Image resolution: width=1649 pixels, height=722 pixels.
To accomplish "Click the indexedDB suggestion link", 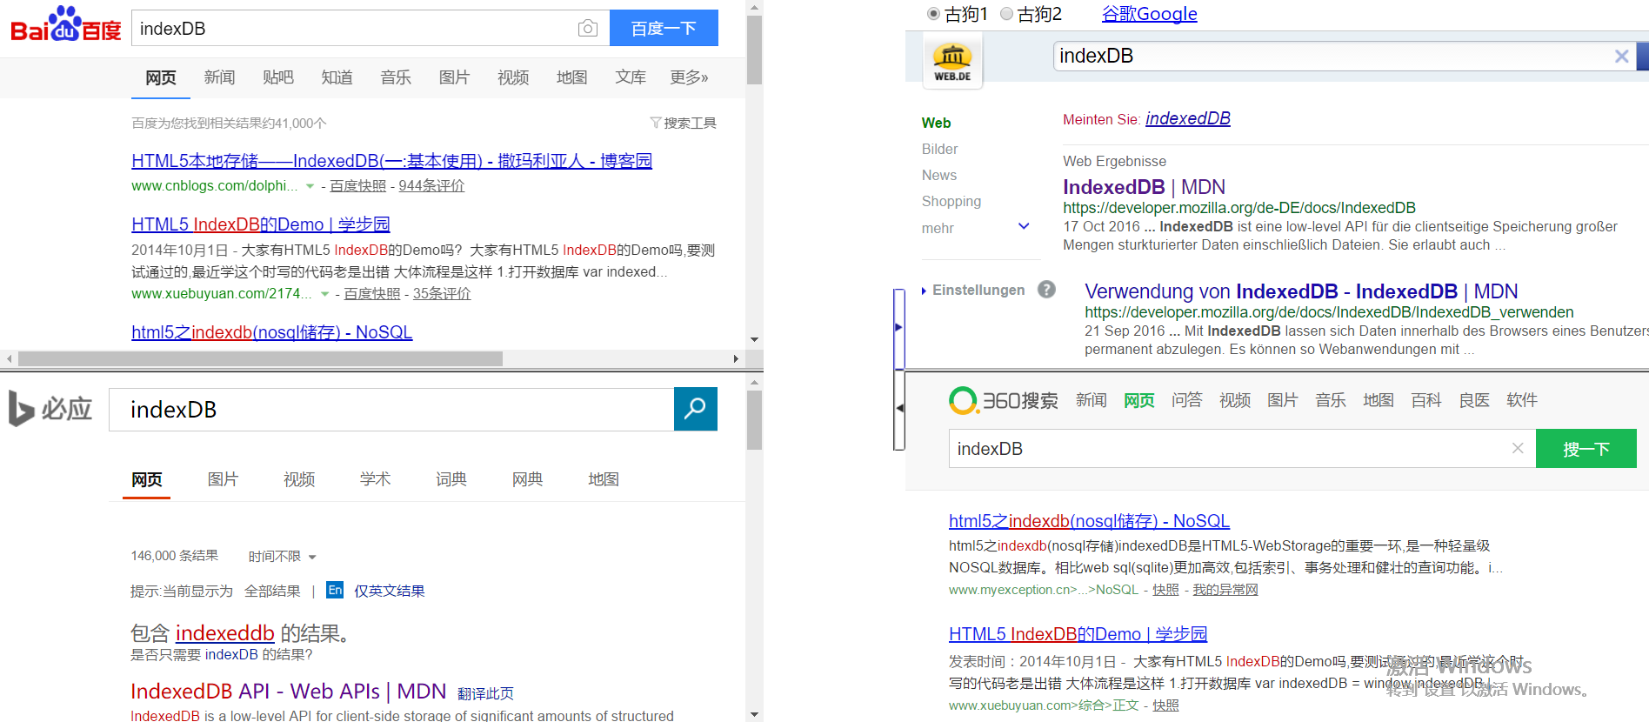I will (x=1187, y=118).
